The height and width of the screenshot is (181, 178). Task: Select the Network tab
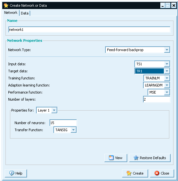11,13
